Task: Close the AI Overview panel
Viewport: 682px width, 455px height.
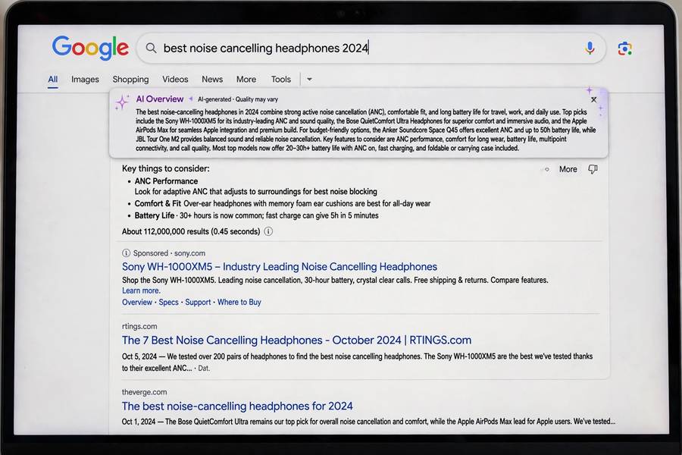Action: click(593, 99)
